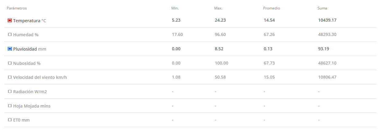
Task: Click the Max. column header
Action: pyautogui.click(x=218, y=8)
